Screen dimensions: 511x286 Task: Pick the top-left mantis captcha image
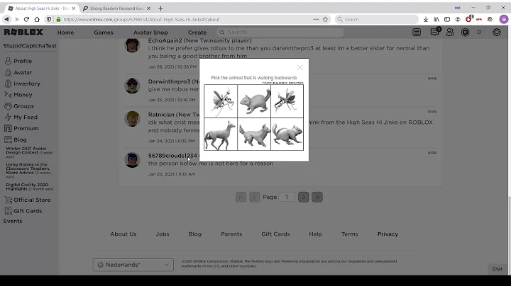click(x=221, y=101)
